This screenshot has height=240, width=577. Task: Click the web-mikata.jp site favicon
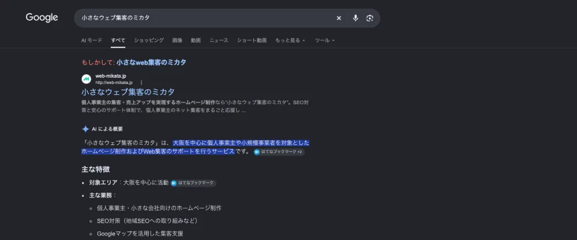[x=86, y=79]
